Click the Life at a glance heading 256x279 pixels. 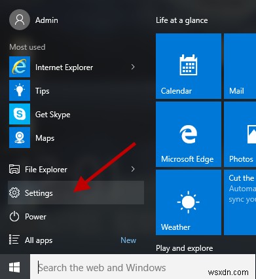point(182,20)
